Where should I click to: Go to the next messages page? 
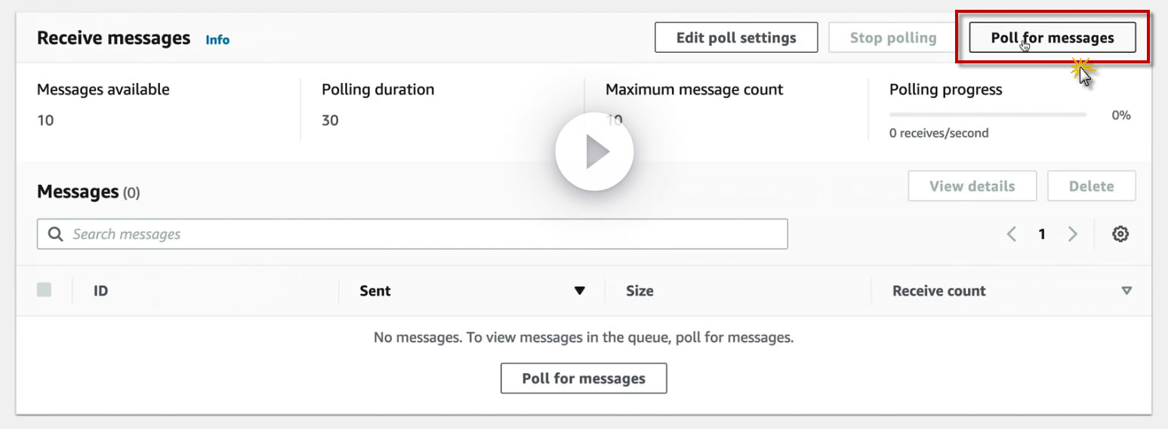[x=1072, y=234]
